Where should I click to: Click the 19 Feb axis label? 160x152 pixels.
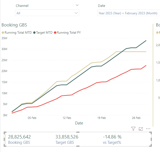(x=101, y=118)
